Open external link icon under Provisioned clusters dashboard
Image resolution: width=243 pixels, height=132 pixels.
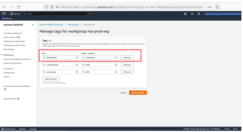point(5,89)
